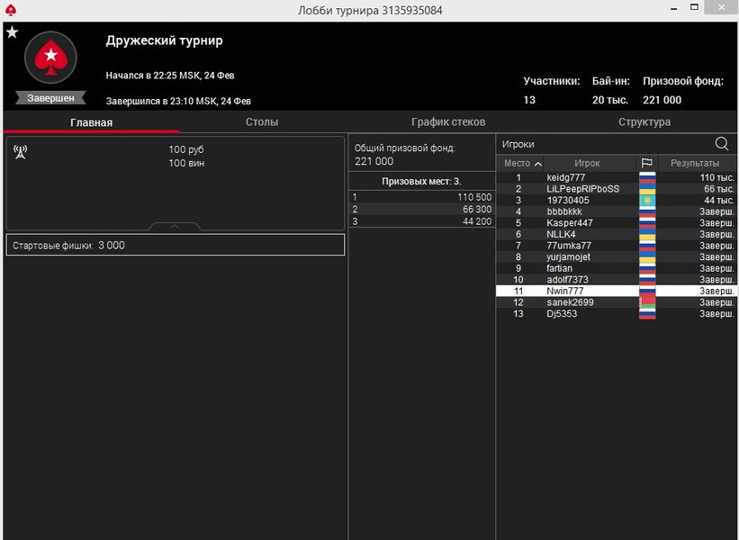The image size is (739, 540).
Task: Open the График стеков tab
Action: [x=447, y=121]
